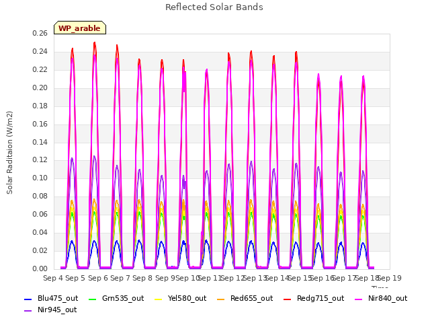Click the Solar Raditaion (W/m2) axis label
The image size is (430, 323).
pos(9,153)
